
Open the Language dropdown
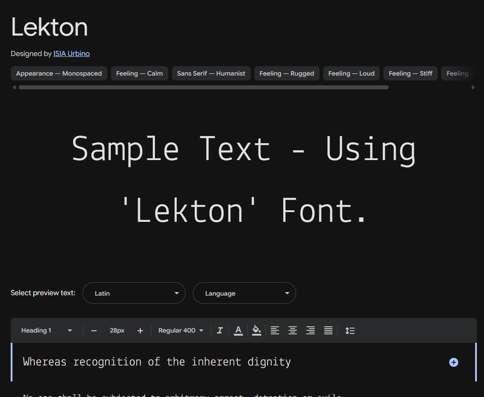point(244,293)
